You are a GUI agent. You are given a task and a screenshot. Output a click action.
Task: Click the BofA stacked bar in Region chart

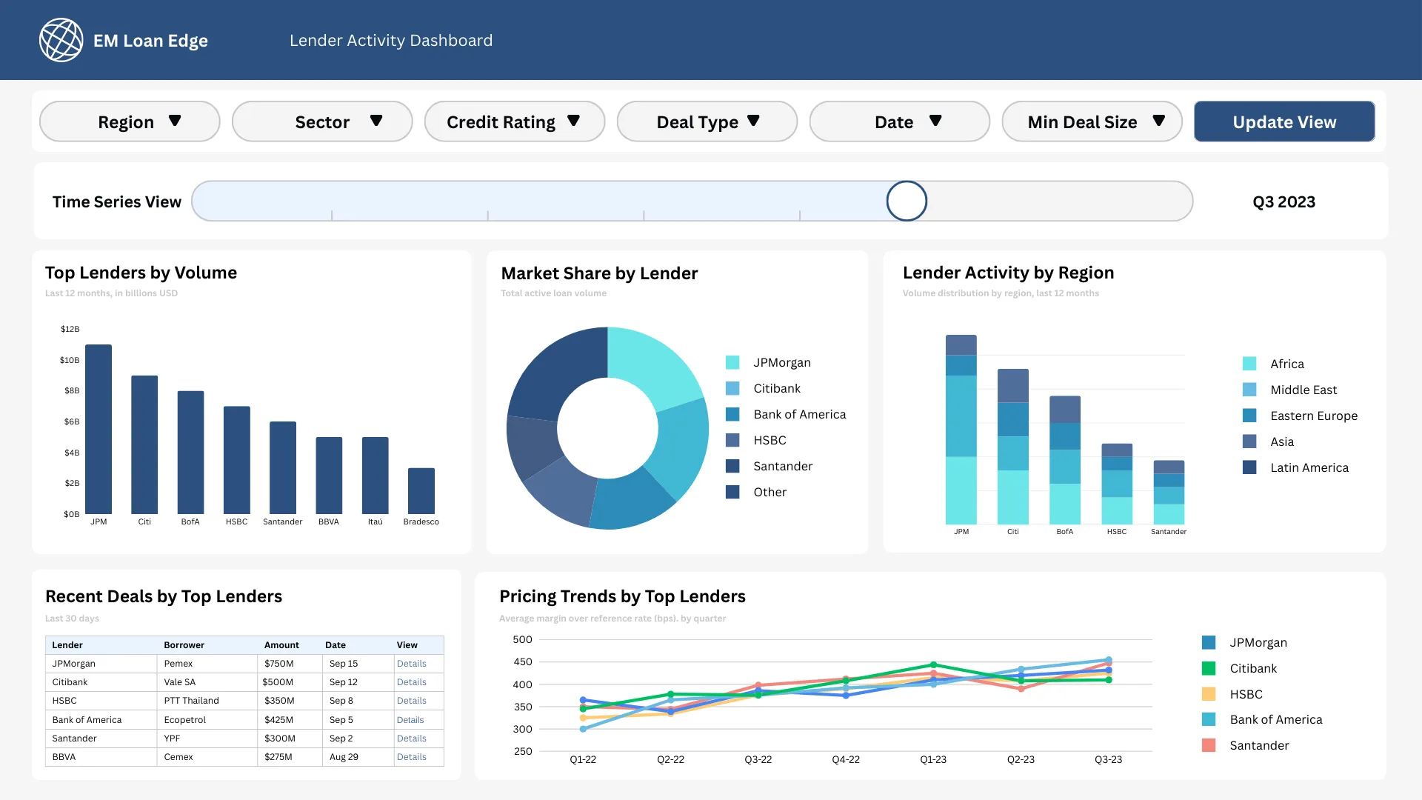point(1065,460)
